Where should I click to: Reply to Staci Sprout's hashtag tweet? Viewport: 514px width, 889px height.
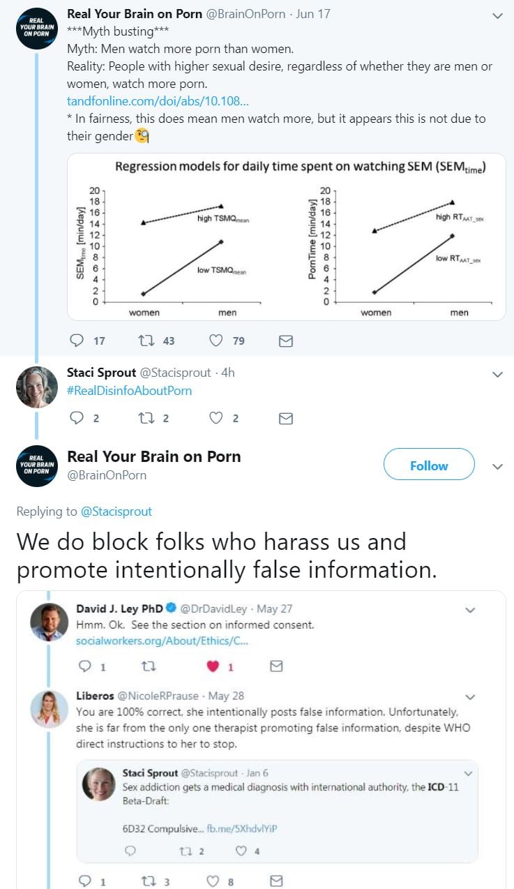(77, 418)
